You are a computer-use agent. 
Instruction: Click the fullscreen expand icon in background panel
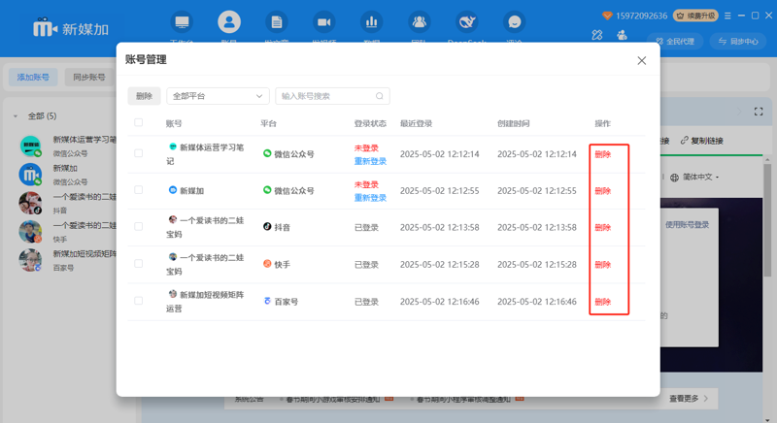click(x=759, y=112)
